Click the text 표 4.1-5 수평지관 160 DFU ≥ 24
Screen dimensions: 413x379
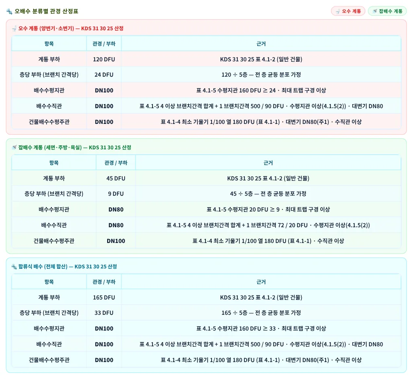236,90
